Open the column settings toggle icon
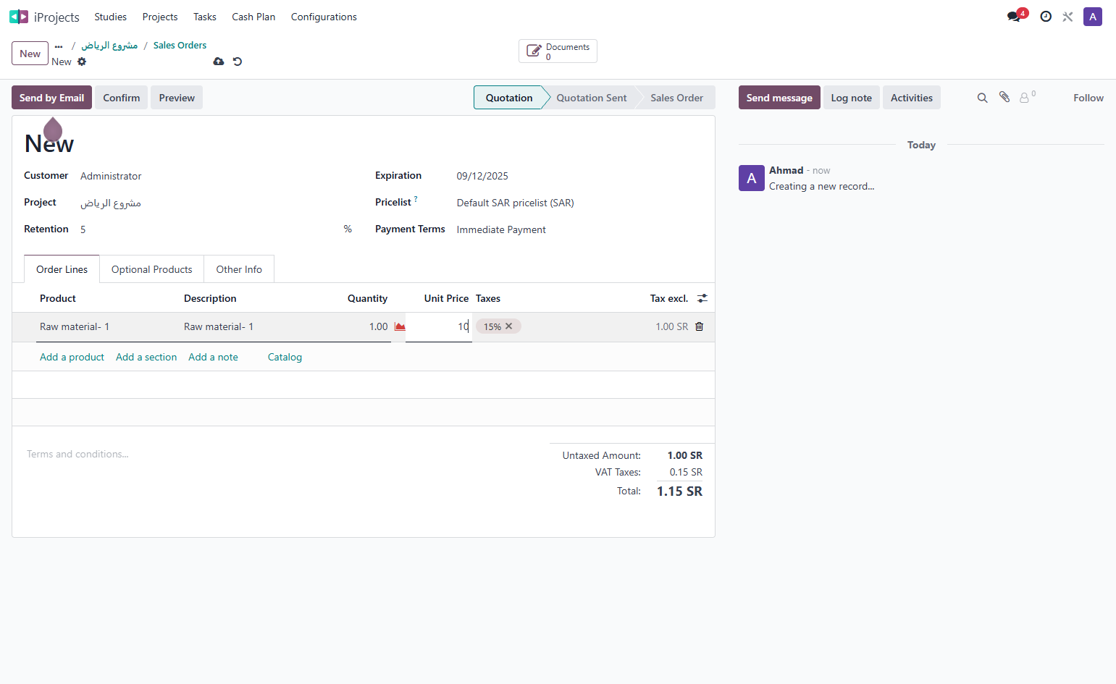This screenshot has width=1116, height=684. [702, 298]
